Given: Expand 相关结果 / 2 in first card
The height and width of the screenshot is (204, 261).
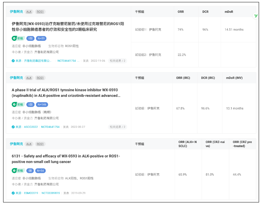Looking at the screenshot, I should [117, 61].
